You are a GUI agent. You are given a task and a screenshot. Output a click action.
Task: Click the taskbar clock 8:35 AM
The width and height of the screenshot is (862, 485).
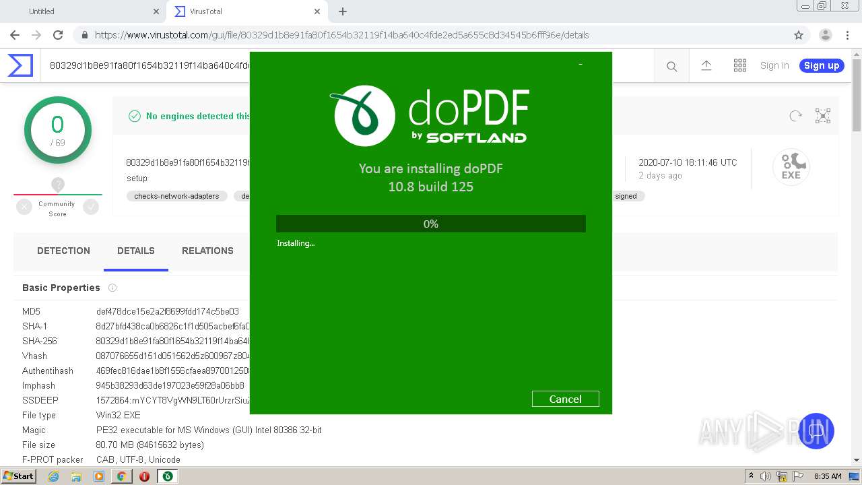828,476
